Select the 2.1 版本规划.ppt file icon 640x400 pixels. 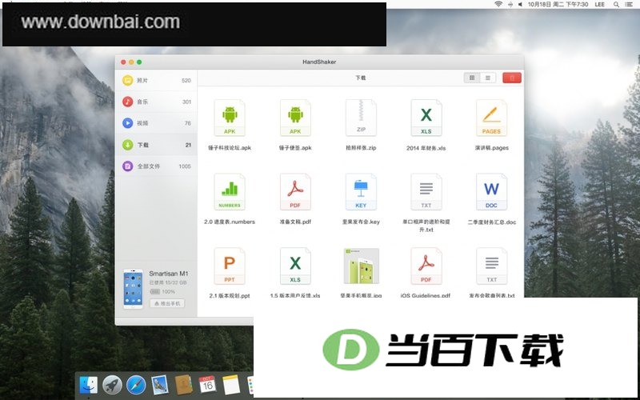(230, 266)
